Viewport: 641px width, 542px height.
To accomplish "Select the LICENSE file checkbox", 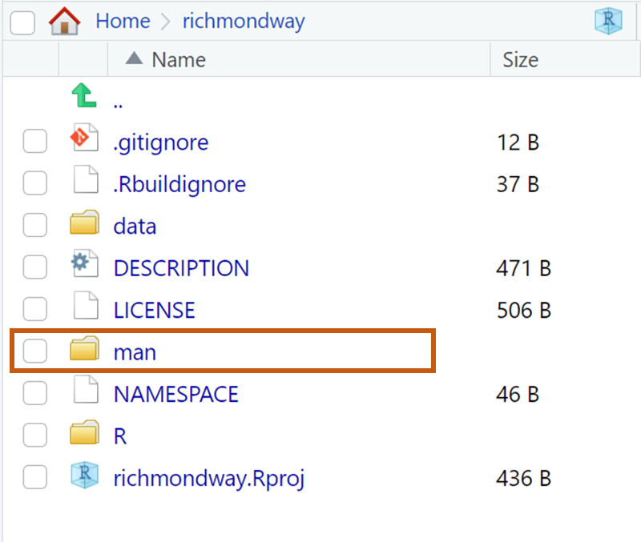I will click(x=34, y=310).
